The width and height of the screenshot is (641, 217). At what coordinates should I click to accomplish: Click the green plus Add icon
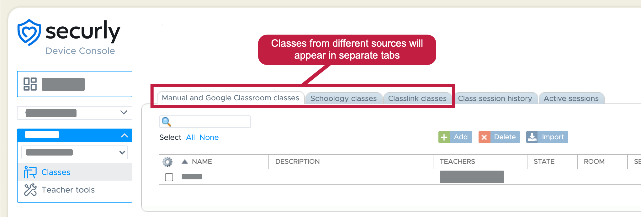444,137
